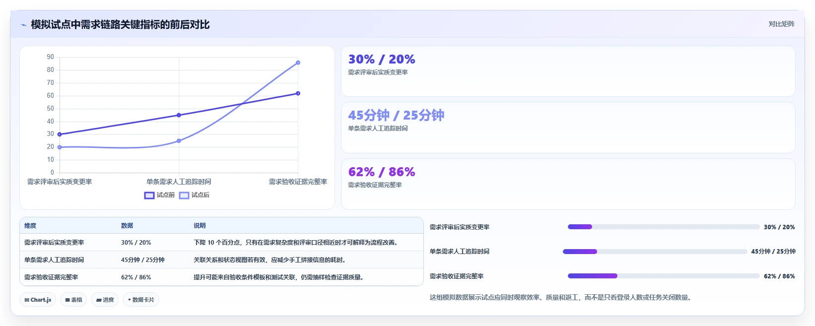815x326 pixels.
Task: Click the footnote 这组模拟数据展示试点应同时观察
Action: pyautogui.click(x=561, y=298)
